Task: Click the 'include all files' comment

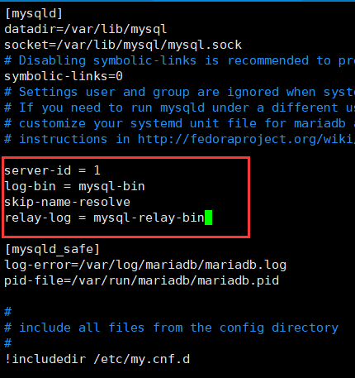Action: (x=171, y=328)
